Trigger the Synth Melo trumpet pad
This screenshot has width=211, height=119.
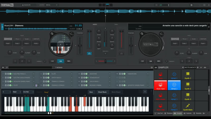click(x=188, y=107)
